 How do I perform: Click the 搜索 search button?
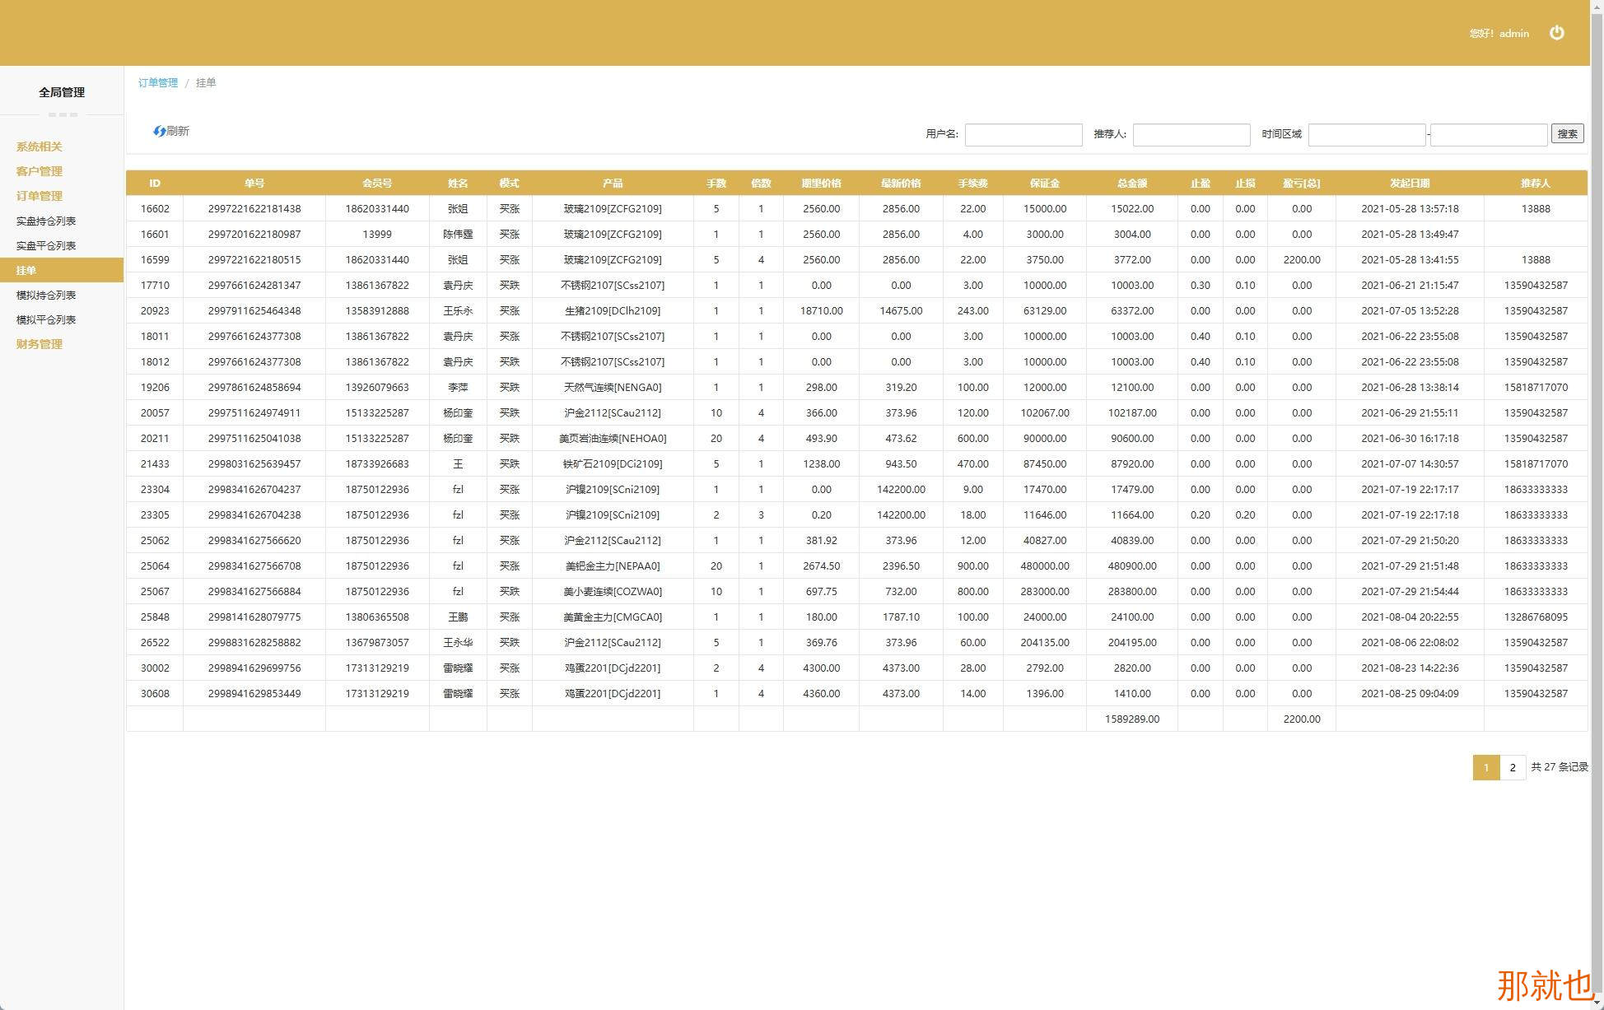click(1567, 133)
